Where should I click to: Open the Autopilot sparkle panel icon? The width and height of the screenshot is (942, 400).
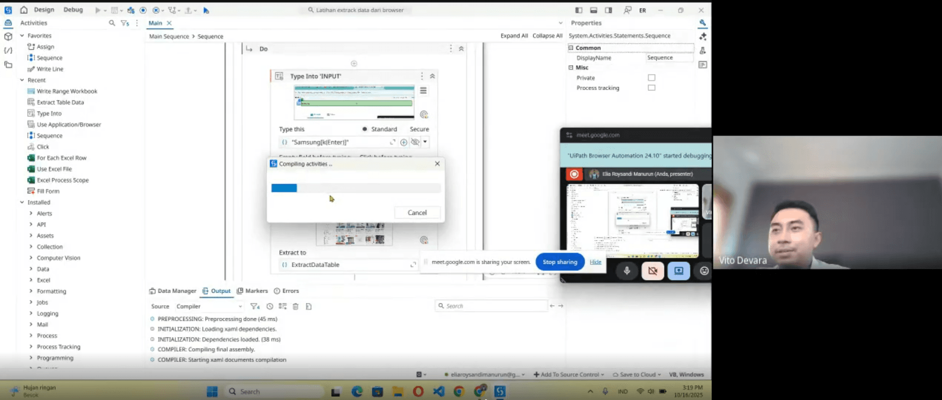703,37
